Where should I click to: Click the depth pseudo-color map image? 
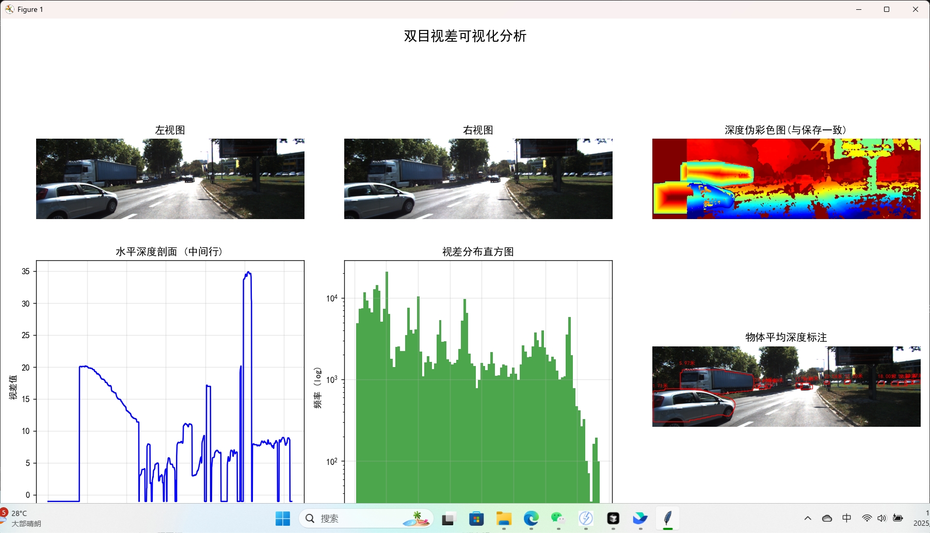click(x=786, y=179)
